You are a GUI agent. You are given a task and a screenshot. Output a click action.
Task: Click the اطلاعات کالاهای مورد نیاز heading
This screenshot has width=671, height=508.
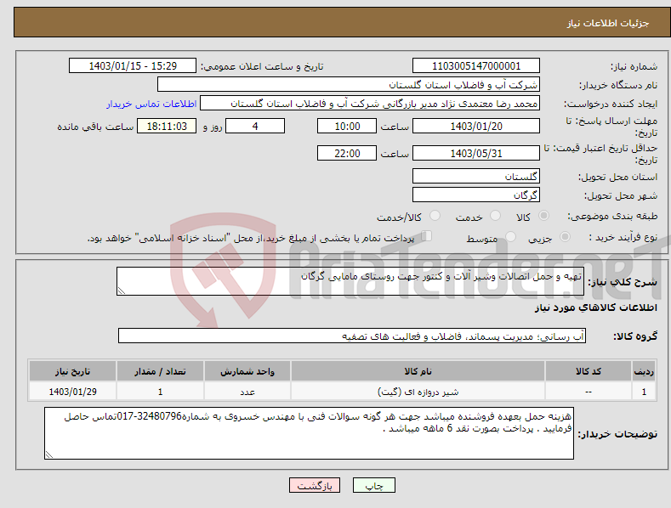[595, 308]
